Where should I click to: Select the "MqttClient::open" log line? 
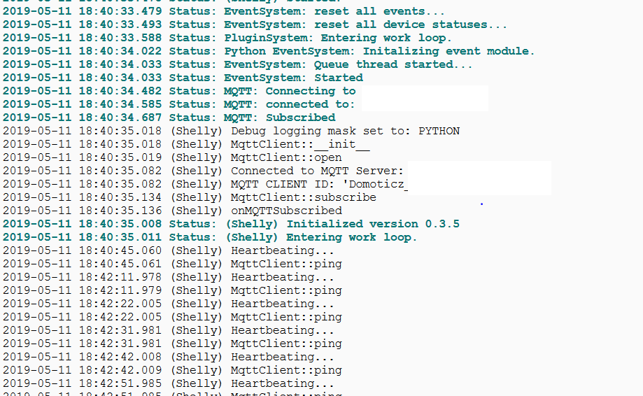pyautogui.click(x=172, y=157)
